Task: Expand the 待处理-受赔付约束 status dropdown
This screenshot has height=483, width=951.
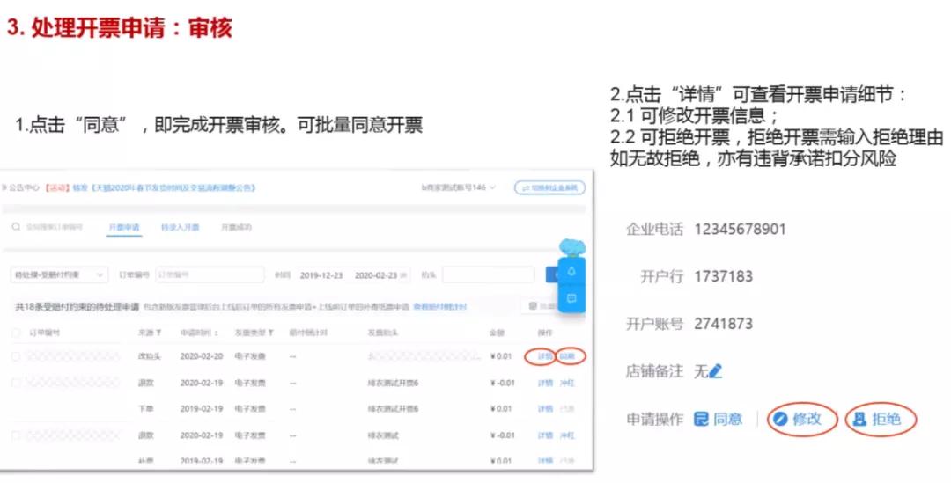Action: (x=60, y=275)
